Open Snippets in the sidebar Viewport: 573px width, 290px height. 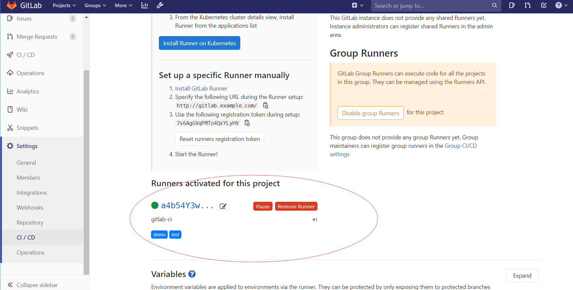pyautogui.click(x=42, y=128)
